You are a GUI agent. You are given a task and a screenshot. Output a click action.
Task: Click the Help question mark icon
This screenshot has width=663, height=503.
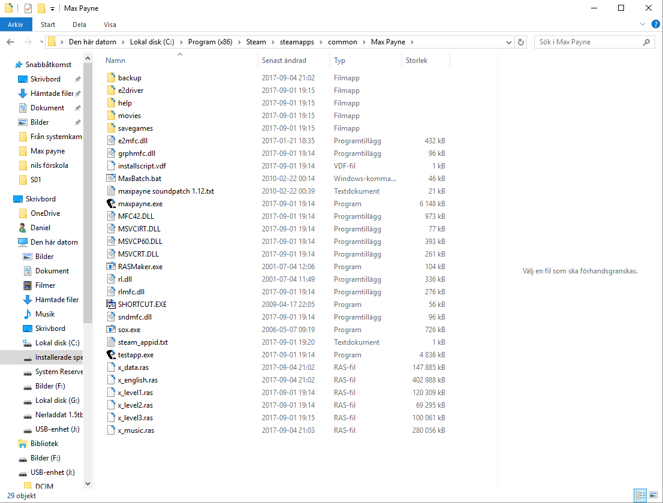pyautogui.click(x=655, y=25)
